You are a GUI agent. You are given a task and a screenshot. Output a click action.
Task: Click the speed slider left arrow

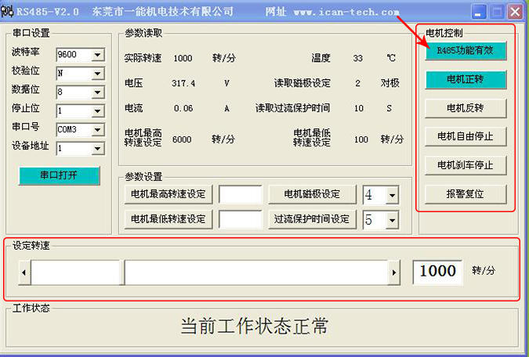coord(24,272)
